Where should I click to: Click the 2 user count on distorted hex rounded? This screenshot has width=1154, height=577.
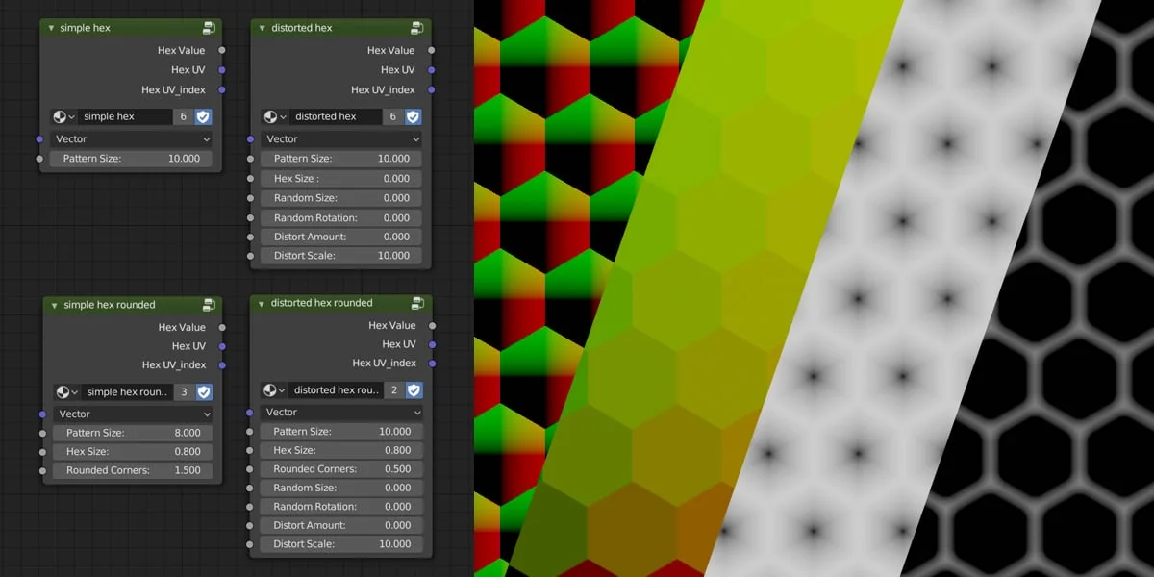[396, 389]
